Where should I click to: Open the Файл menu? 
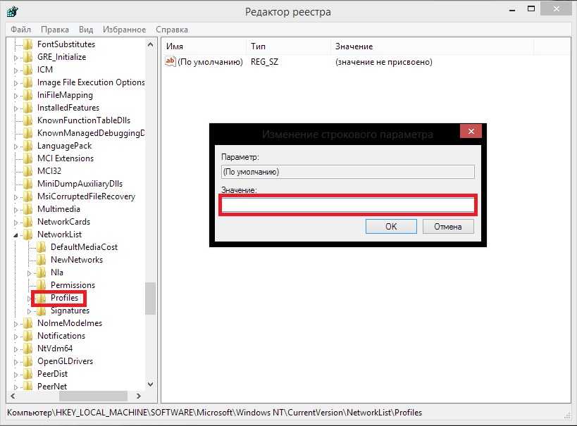click(21, 30)
